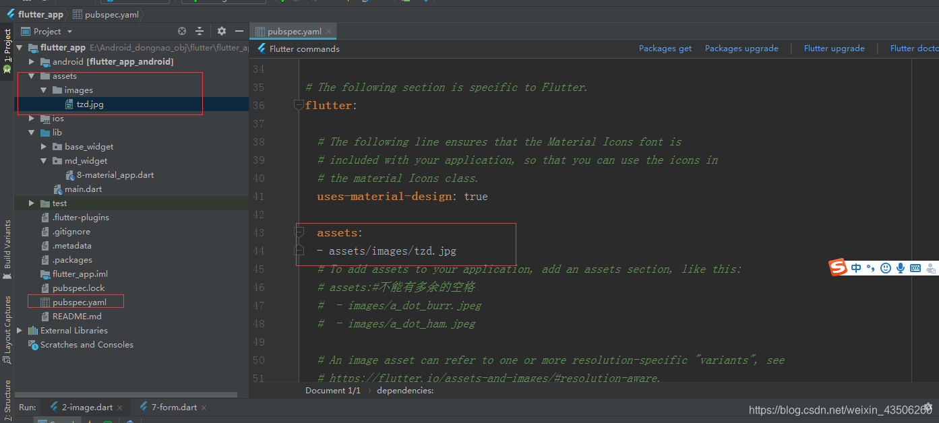The height and width of the screenshot is (423, 939).
Task: Click line 44 assets/images/tzd.jpg in editor
Action: tap(386, 251)
